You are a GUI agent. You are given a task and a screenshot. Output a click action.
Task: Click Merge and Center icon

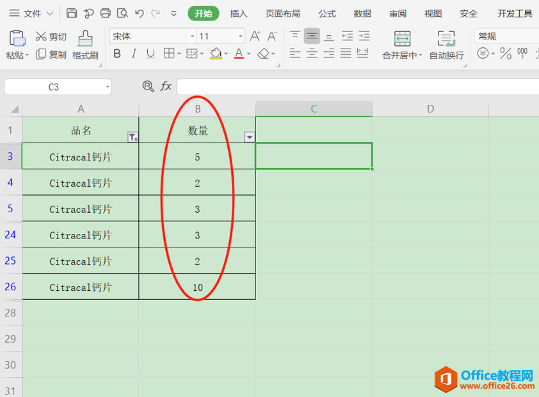pyautogui.click(x=402, y=39)
